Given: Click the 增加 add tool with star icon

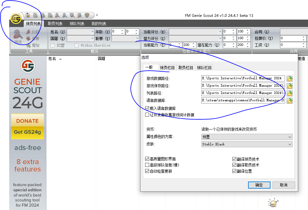Looking at the screenshot, I should pyautogui.click(x=33, y=45).
